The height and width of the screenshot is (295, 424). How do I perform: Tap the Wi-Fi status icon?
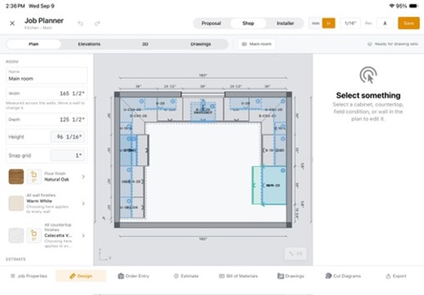392,6
